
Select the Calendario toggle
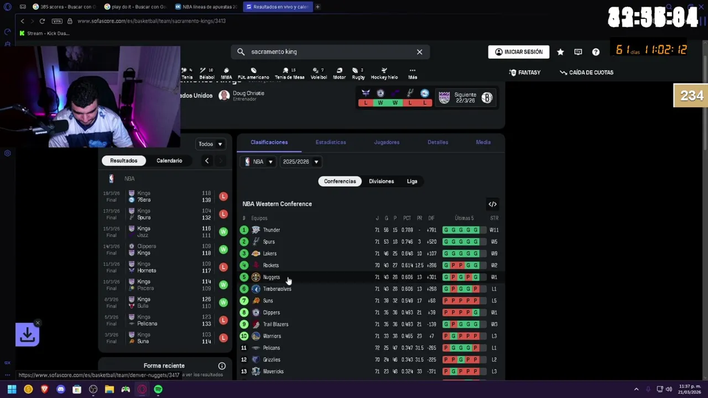(x=169, y=161)
